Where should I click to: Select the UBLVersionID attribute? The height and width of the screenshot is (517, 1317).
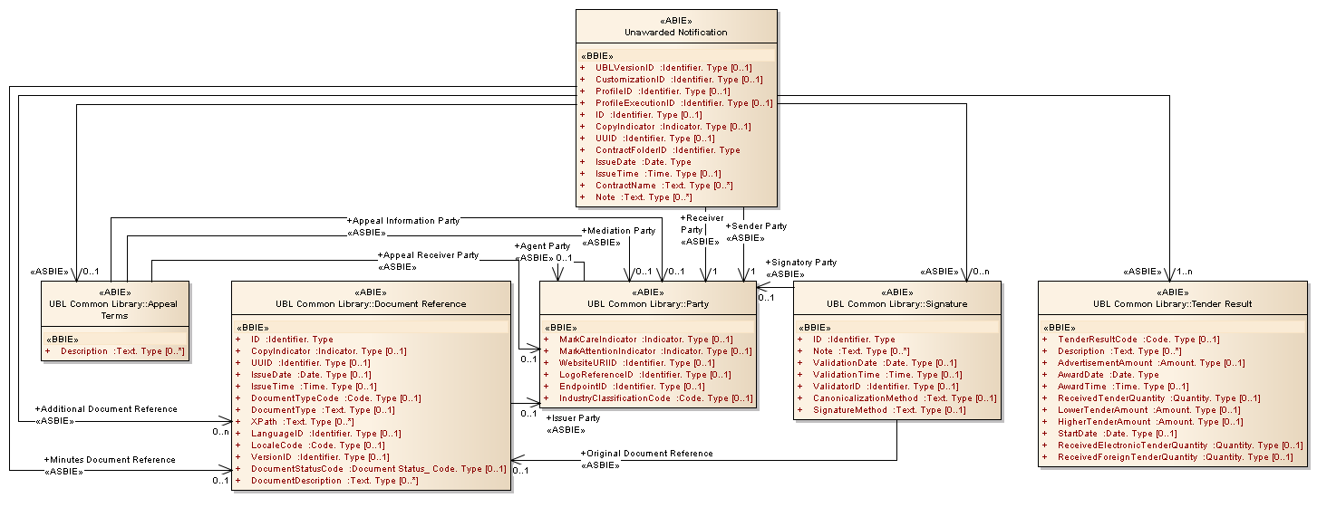[673, 68]
